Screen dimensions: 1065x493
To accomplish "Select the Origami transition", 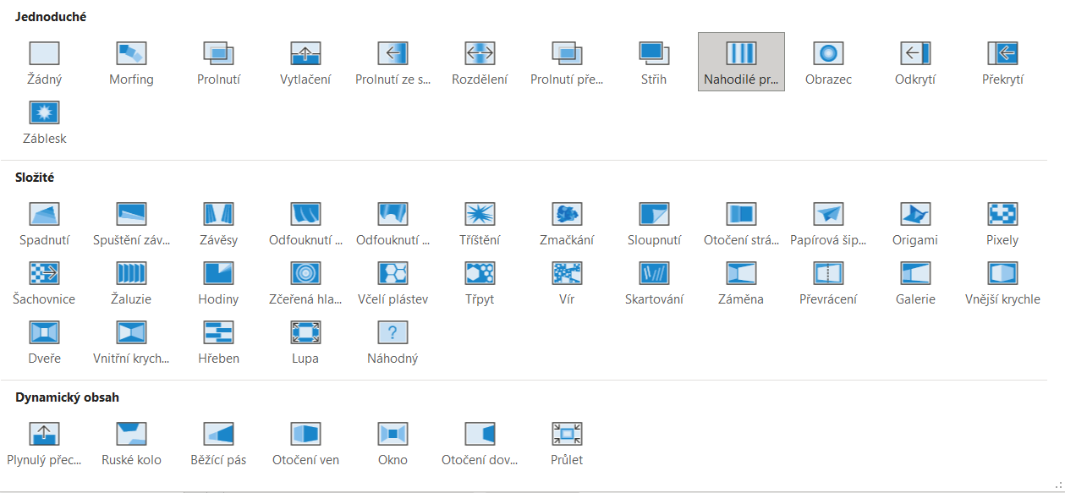I will pos(915,222).
